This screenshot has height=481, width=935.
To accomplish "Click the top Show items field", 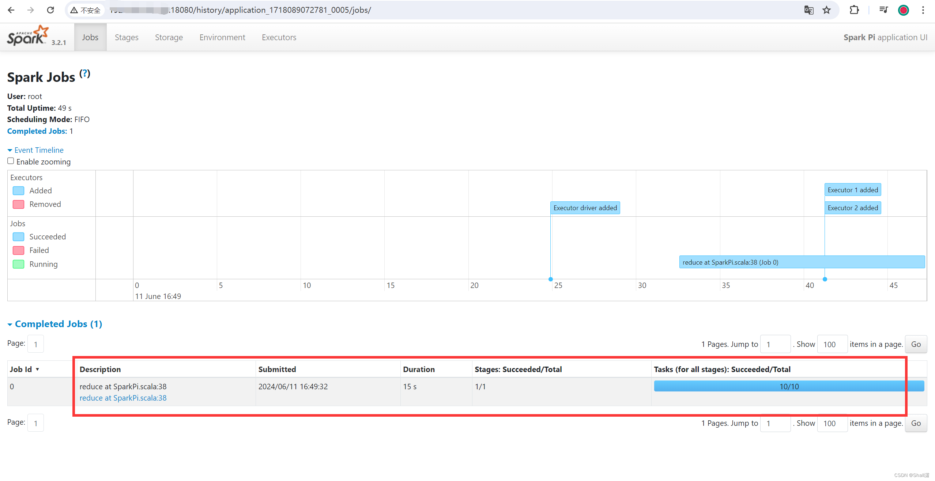I will pos(832,344).
